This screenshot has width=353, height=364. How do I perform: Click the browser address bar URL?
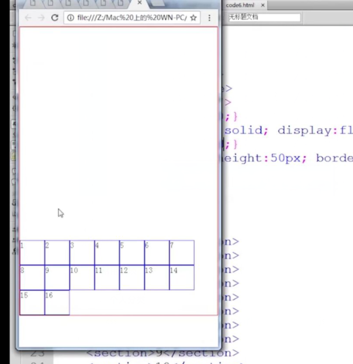point(132,18)
